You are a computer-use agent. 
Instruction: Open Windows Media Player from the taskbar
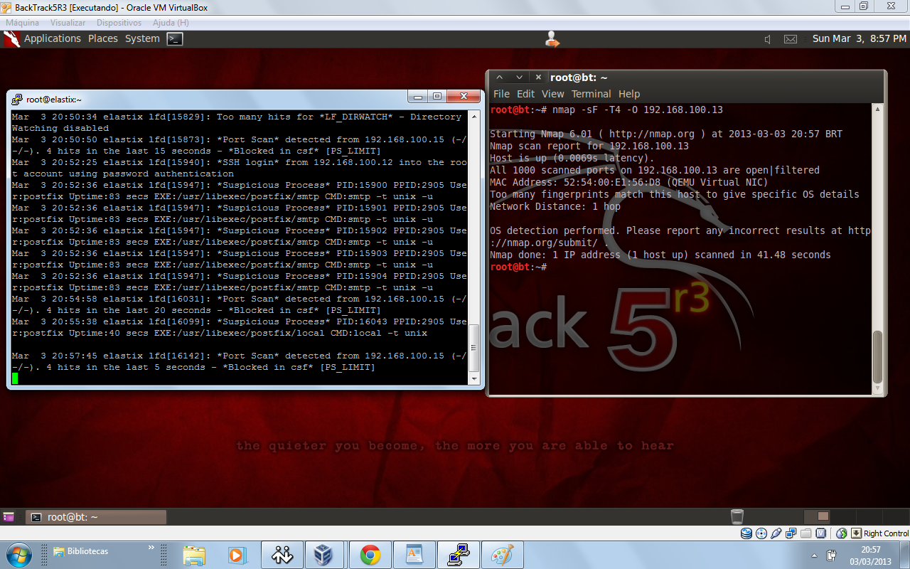(x=237, y=555)
